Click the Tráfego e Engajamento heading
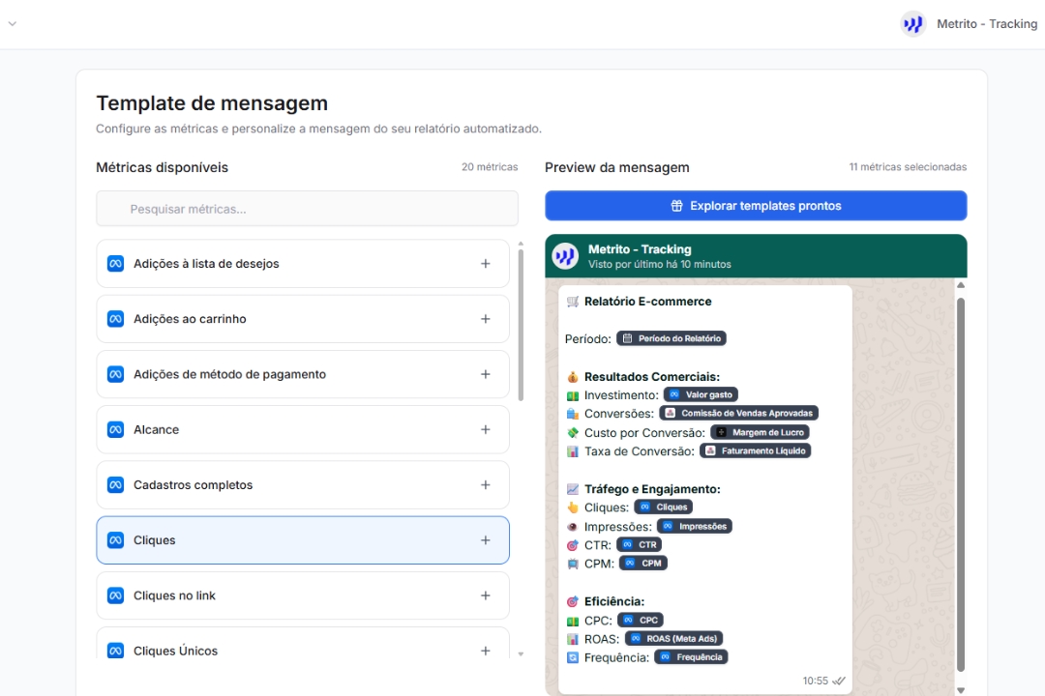Image resolution: width=1045 pixels, height=696 pixels. [652, 489]
